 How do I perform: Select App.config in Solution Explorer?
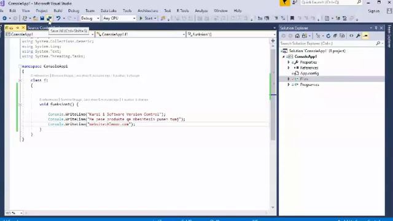pos(309,74)
